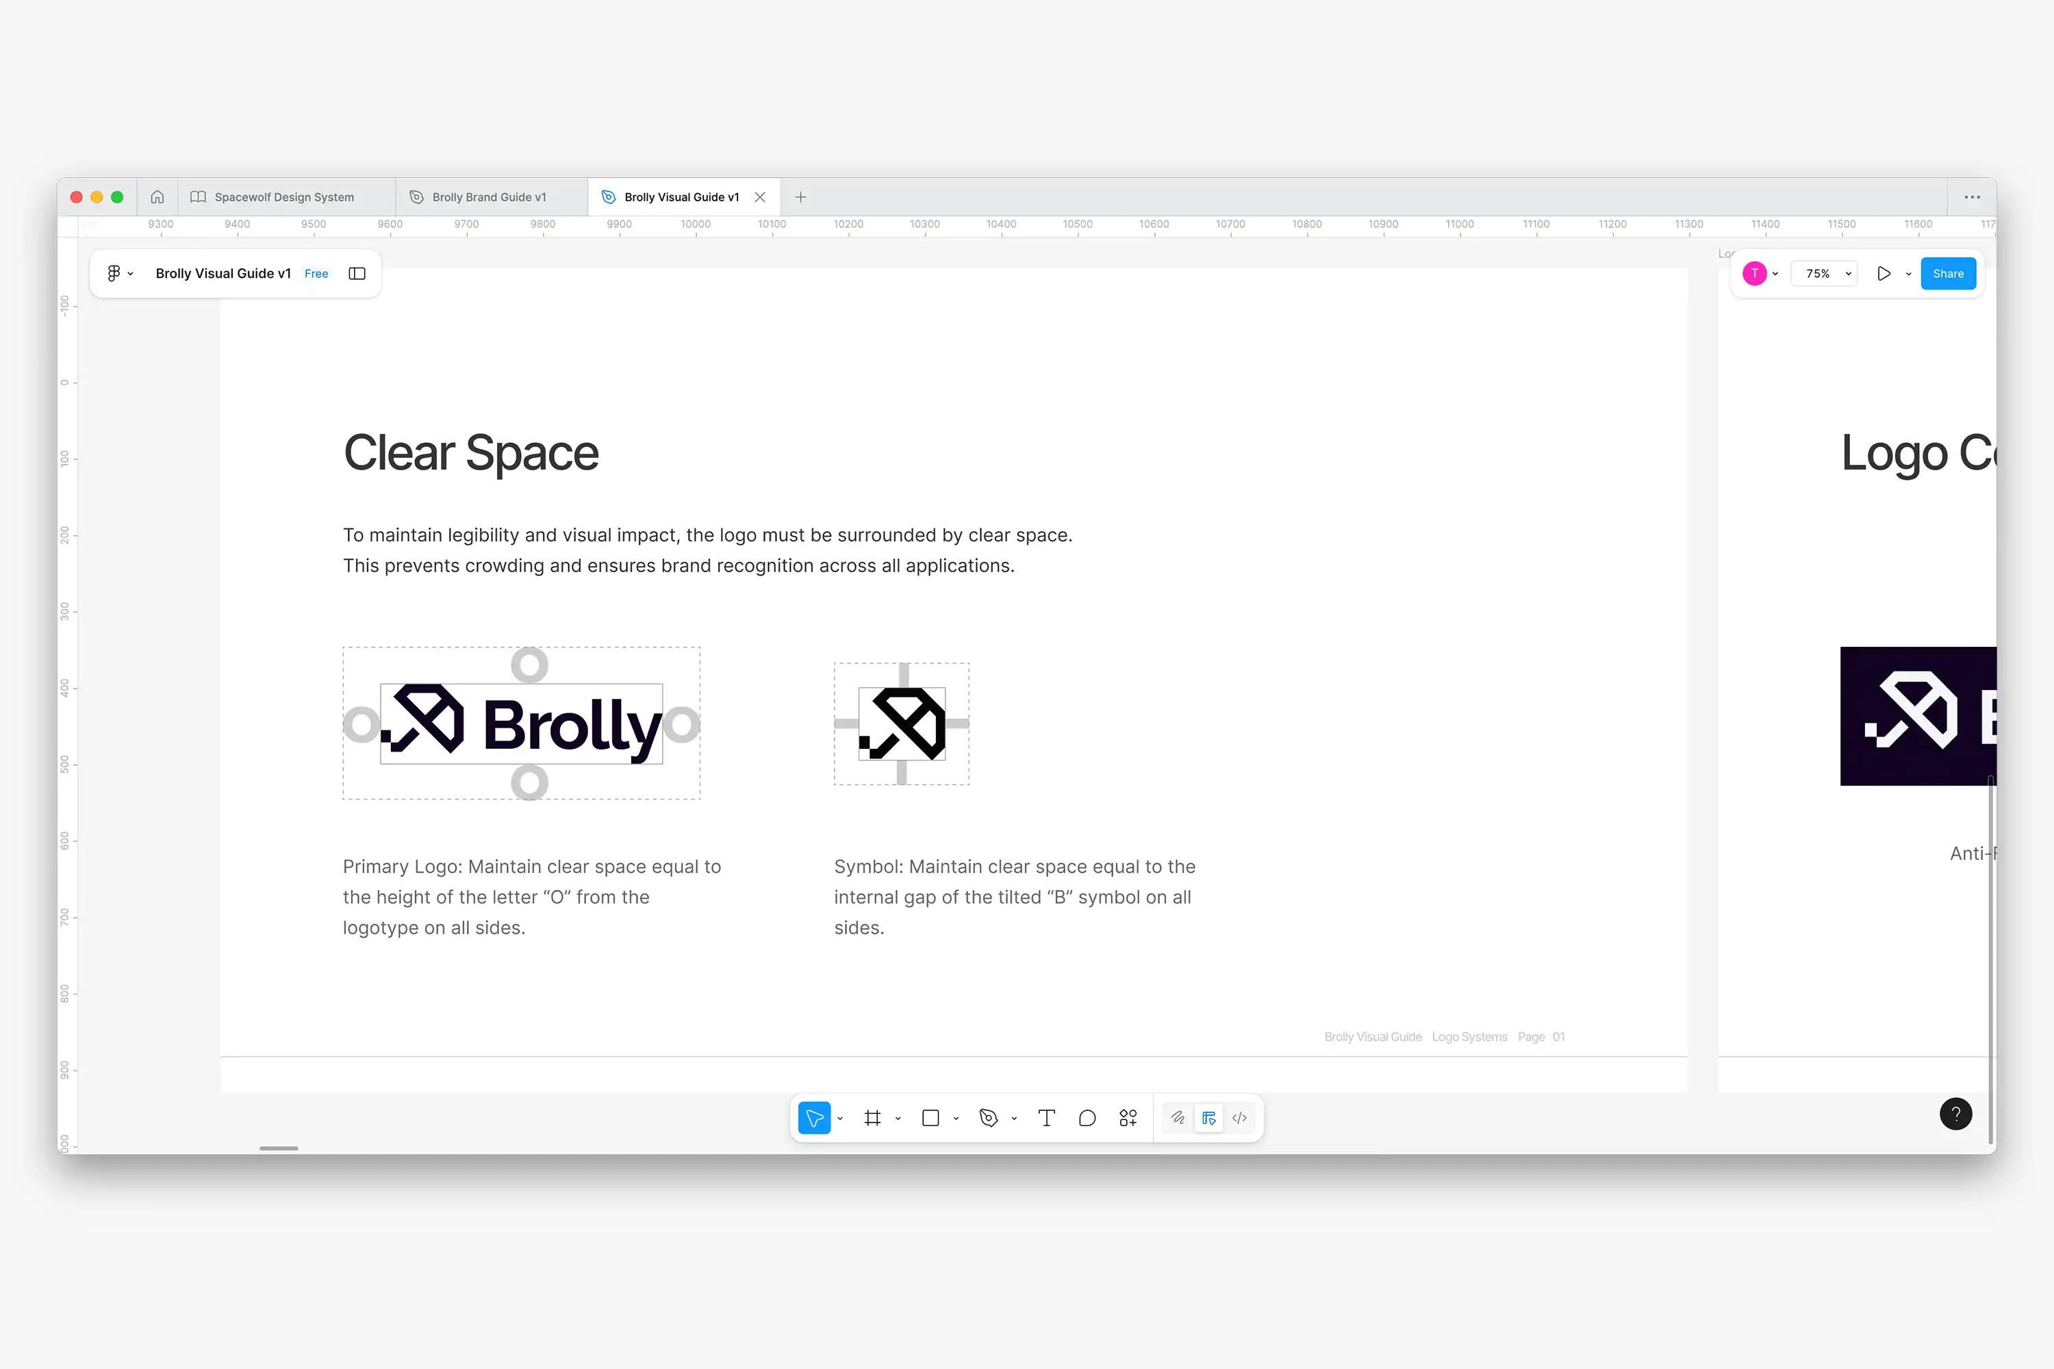Open Dev Mode code view
This screenshot has width=2054, height=1369.
(1239, 1118)
